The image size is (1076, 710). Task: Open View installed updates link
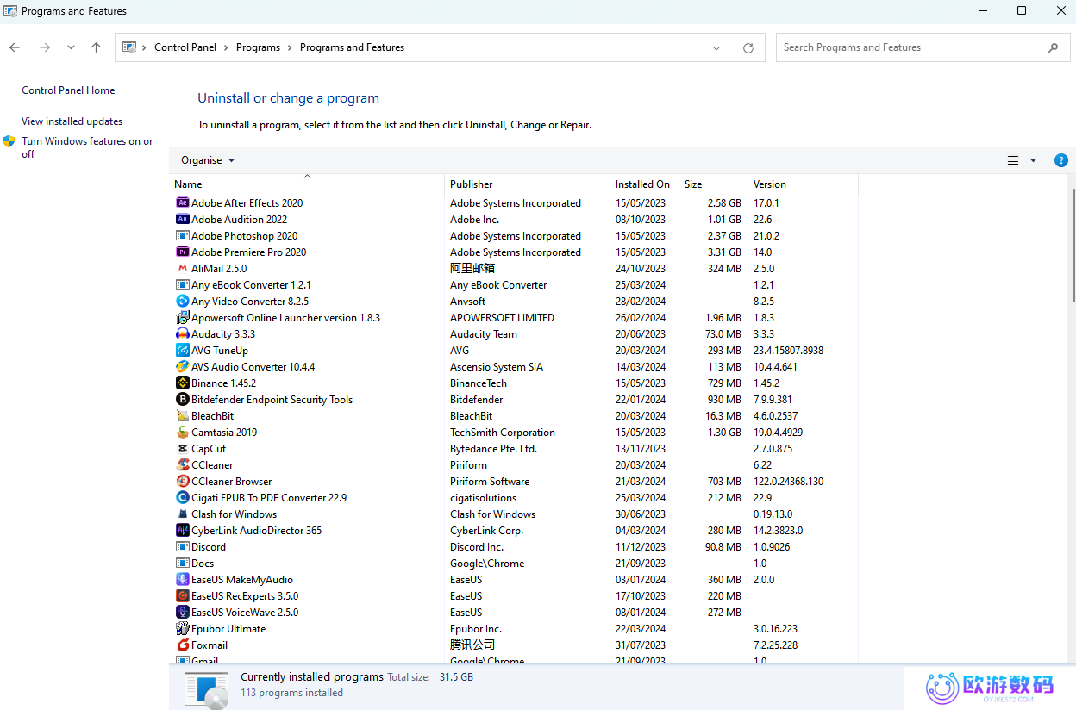[72, 121]
